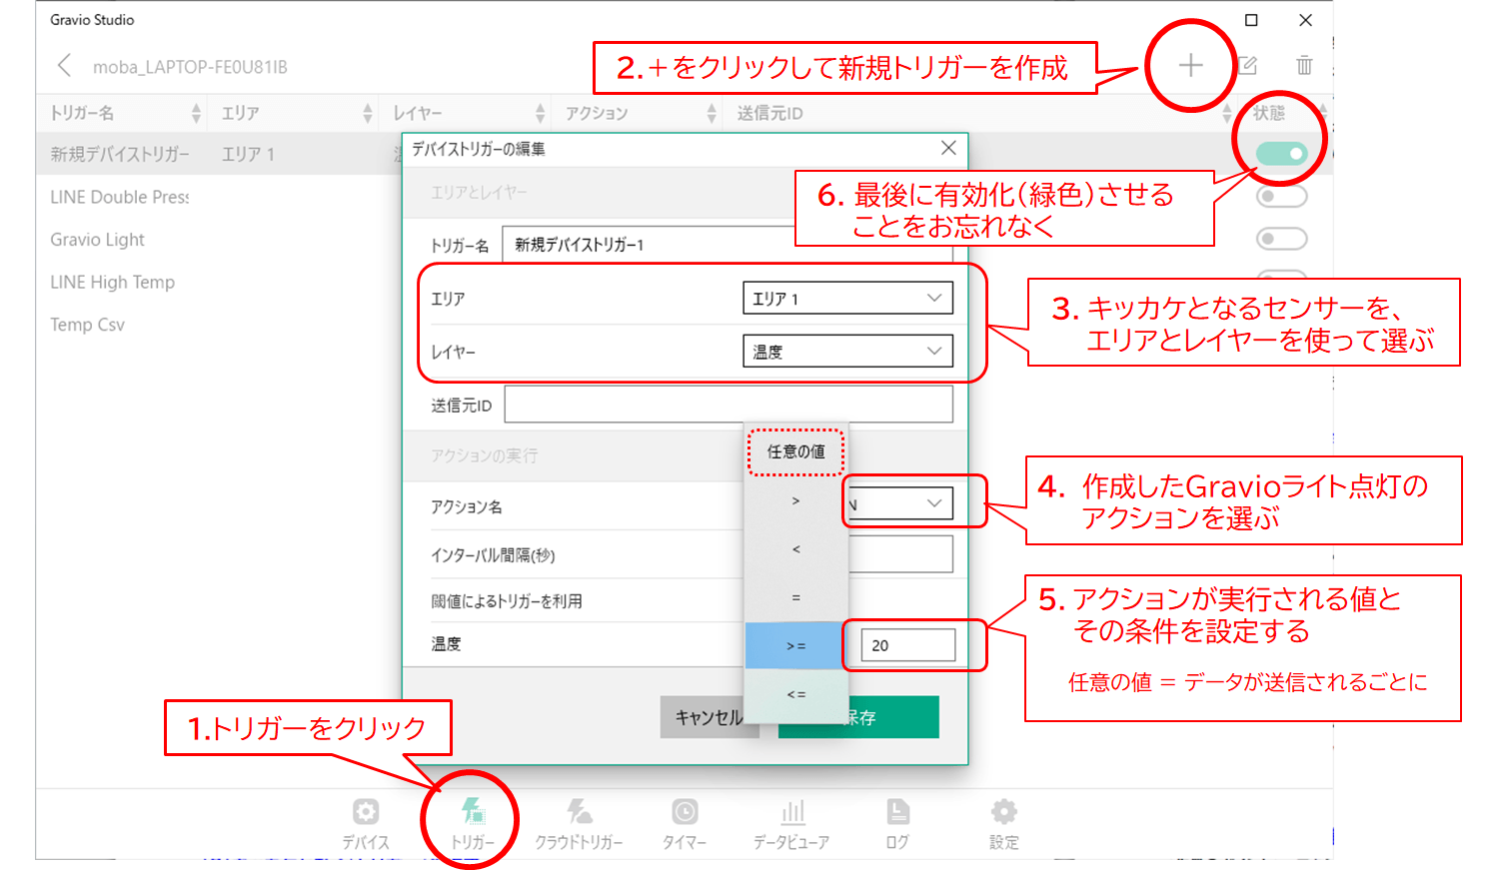Click the 温度 threshold value field
The height and width of the screenshot is (870, 1499).
907,645
